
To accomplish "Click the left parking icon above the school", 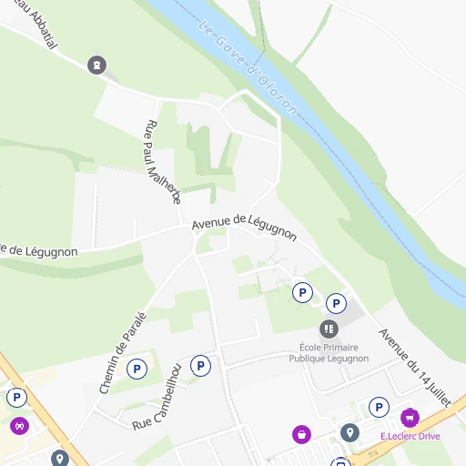I will (302, 292).
